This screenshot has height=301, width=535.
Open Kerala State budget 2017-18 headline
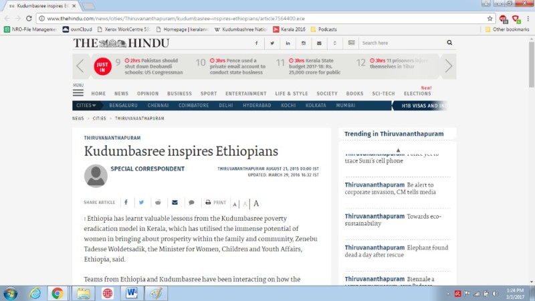314,66
